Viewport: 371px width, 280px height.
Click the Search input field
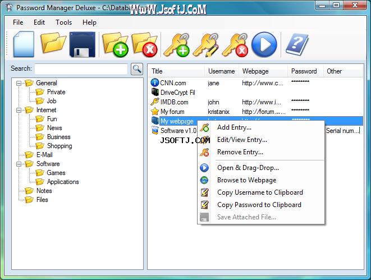pyautogui.click(x=81, y=69)
